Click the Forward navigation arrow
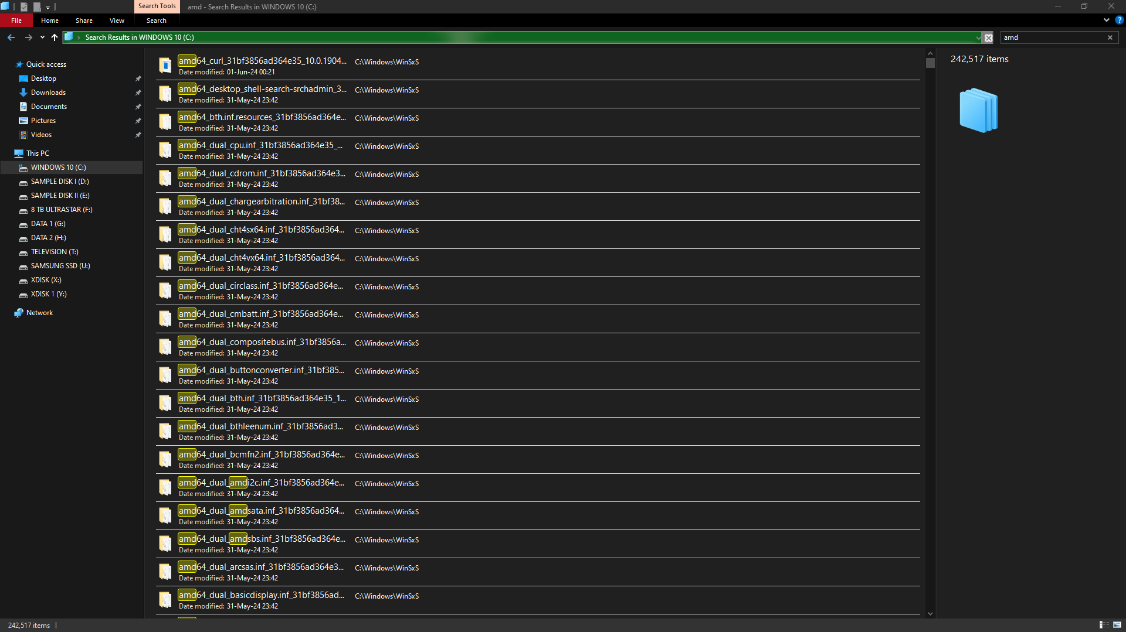The height and width of the screenshot is (632, 1126). (28, 37)
